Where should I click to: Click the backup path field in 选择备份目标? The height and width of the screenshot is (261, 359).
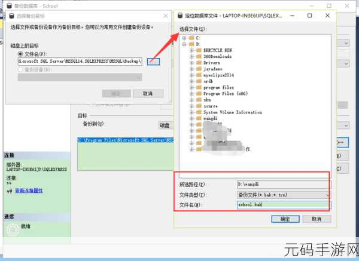click(80, 62)
